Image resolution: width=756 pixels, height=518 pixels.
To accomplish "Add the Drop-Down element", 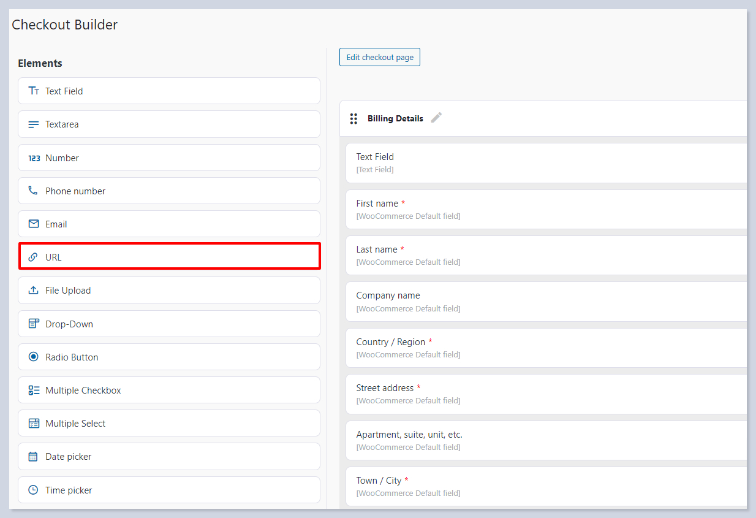I will click(x=169, y=324).
